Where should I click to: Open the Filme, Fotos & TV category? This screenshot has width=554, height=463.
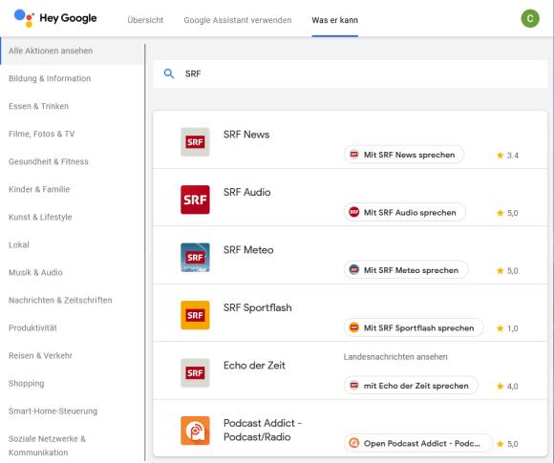42,134
